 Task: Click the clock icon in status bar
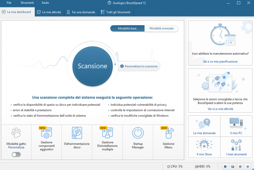click(225, 166)
